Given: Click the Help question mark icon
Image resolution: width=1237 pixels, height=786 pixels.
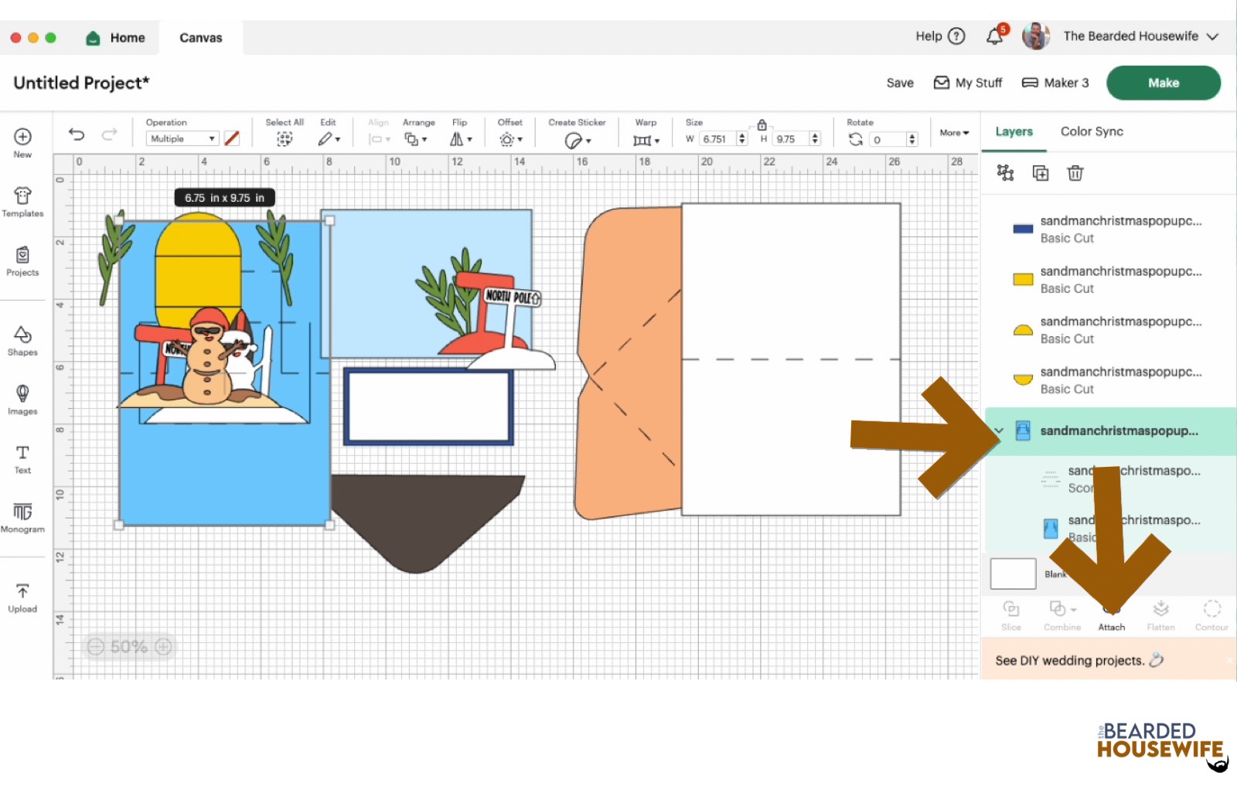Looking at the screenshot, I should pyautogui.click(x=956, y=36).
